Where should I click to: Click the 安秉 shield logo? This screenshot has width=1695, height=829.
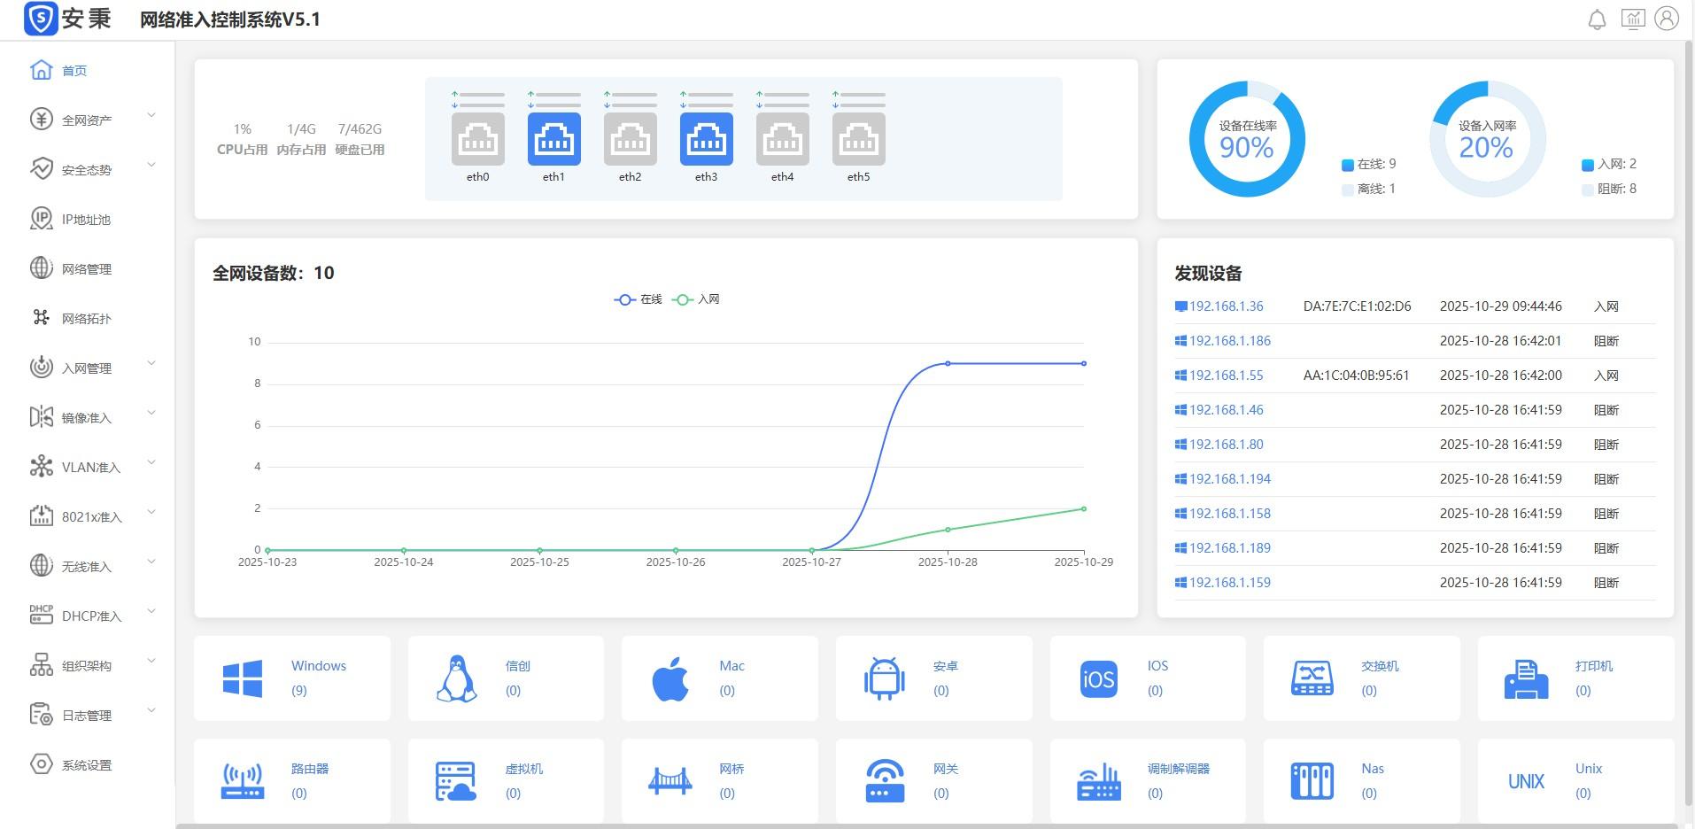[x=42, y=19]
